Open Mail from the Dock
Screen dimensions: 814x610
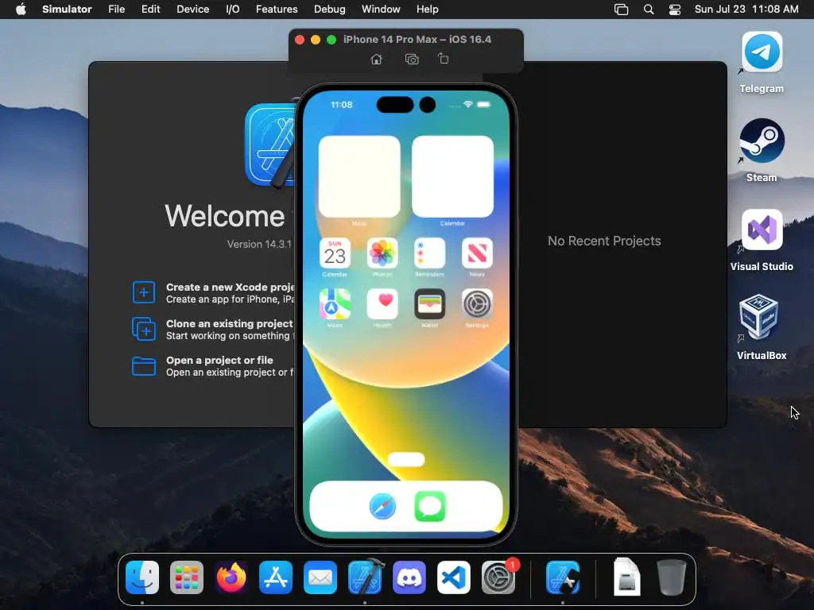[320, 577]
